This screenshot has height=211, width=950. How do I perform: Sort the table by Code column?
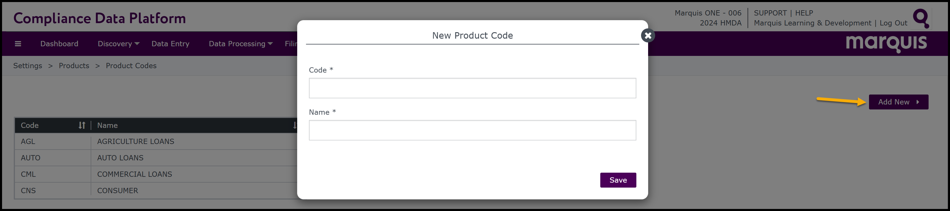coord(82,125)
